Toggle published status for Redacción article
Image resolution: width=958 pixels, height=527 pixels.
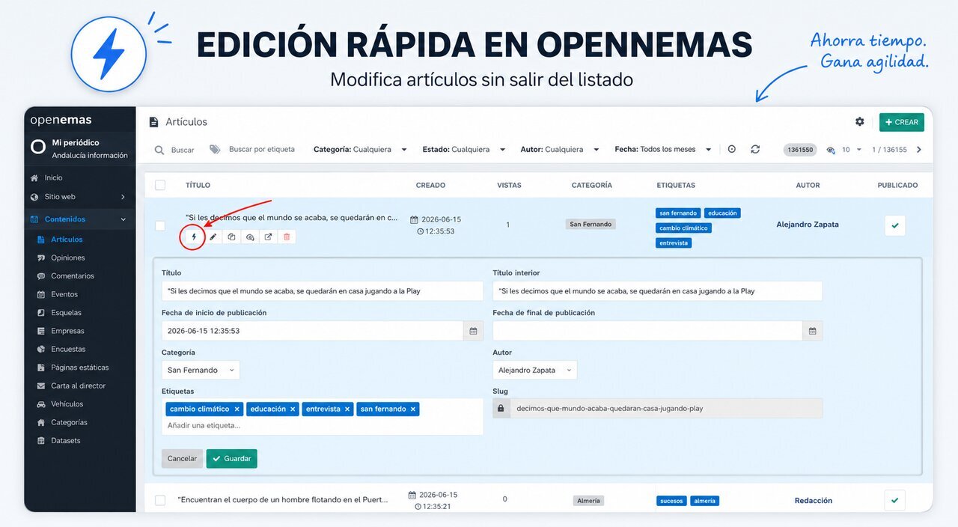[x=895, y=500]
